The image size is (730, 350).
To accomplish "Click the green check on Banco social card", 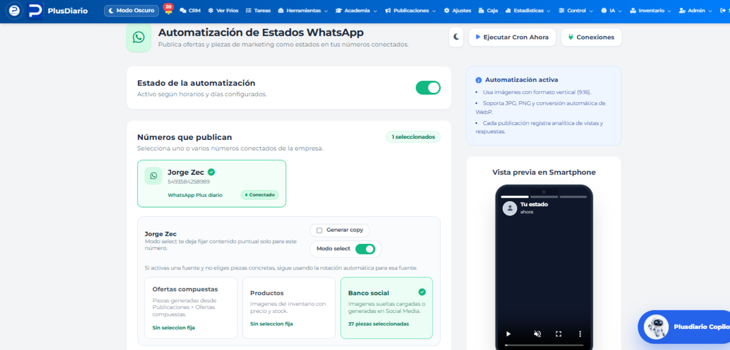I will pyautogui.click(x=422, y=292).
